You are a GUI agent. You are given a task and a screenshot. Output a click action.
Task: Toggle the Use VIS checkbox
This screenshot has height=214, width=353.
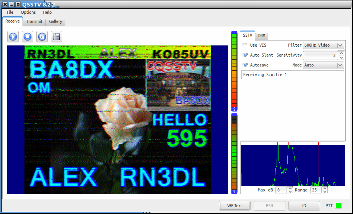[245, 45]
